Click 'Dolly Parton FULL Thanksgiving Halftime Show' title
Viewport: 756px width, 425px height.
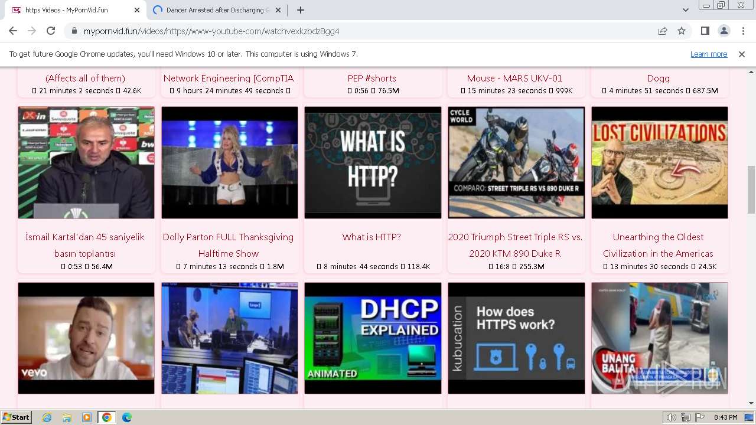click(x=229, y=245)
